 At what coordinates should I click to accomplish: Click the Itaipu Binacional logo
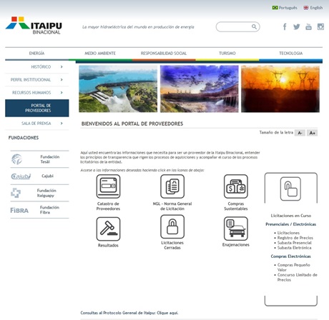[34, 26]
